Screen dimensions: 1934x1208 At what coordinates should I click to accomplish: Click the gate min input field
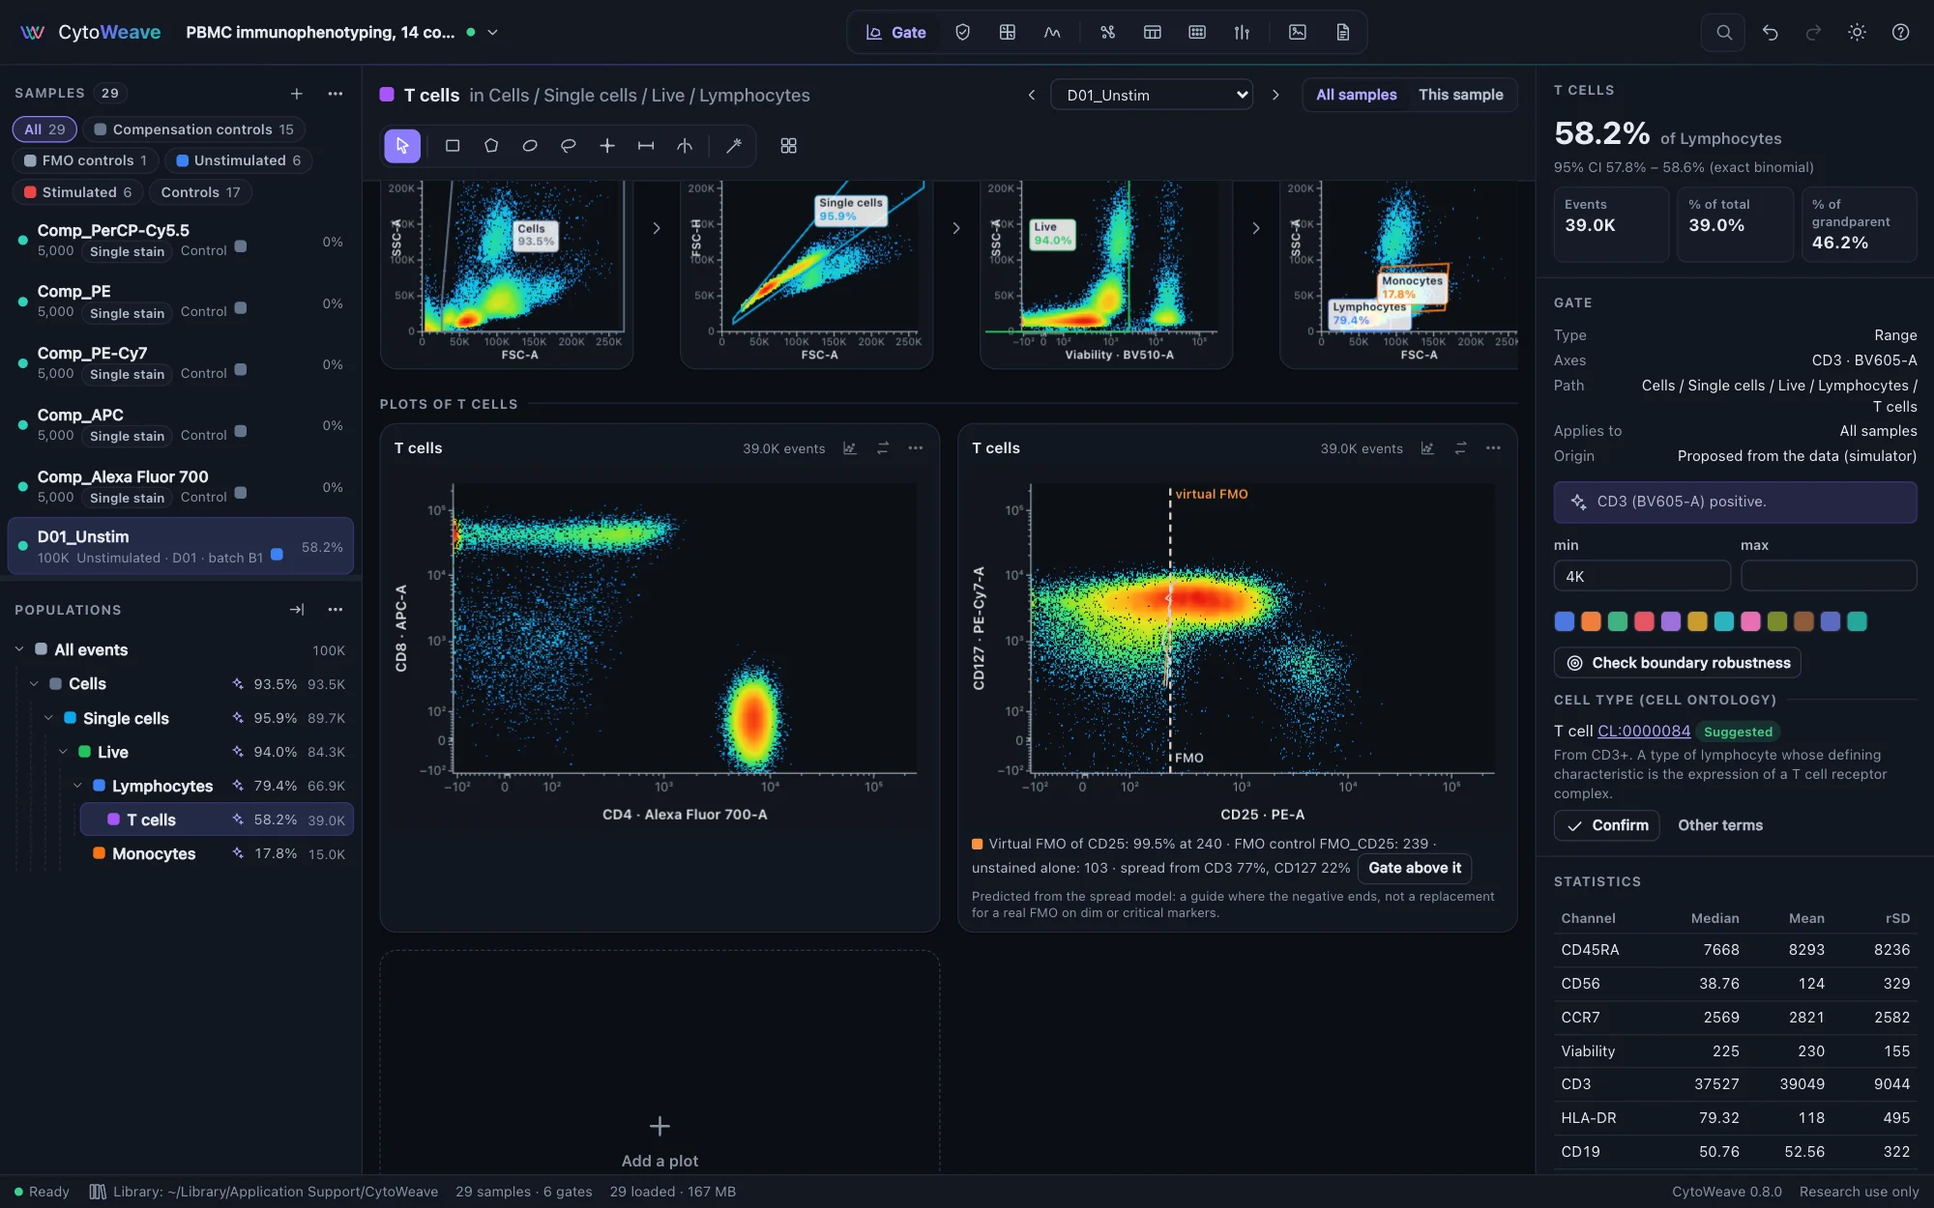[x=1642, y=576]
